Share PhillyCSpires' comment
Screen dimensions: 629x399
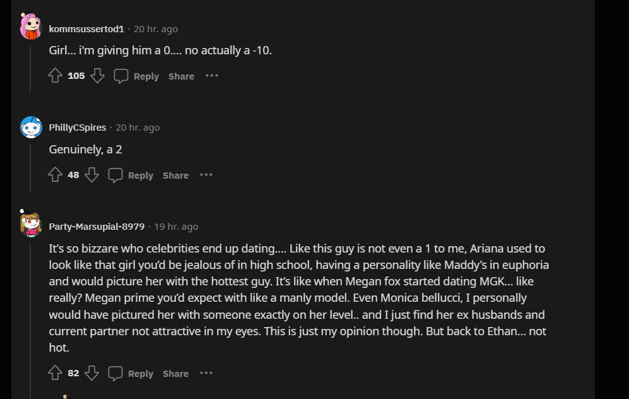[175, 176]
